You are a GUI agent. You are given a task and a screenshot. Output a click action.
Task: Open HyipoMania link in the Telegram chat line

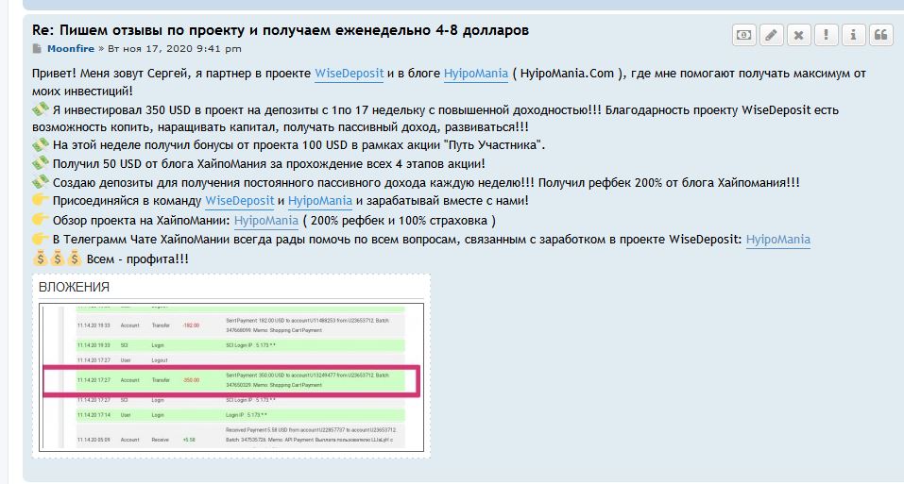click(x=777, y=240)
